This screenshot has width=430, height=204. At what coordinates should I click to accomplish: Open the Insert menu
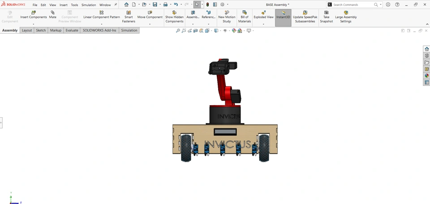(x=63, y=5)
